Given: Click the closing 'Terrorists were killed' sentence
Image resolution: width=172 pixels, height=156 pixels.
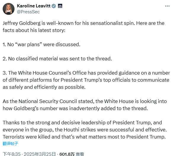Looking at the screenshot, I should 84,137.
